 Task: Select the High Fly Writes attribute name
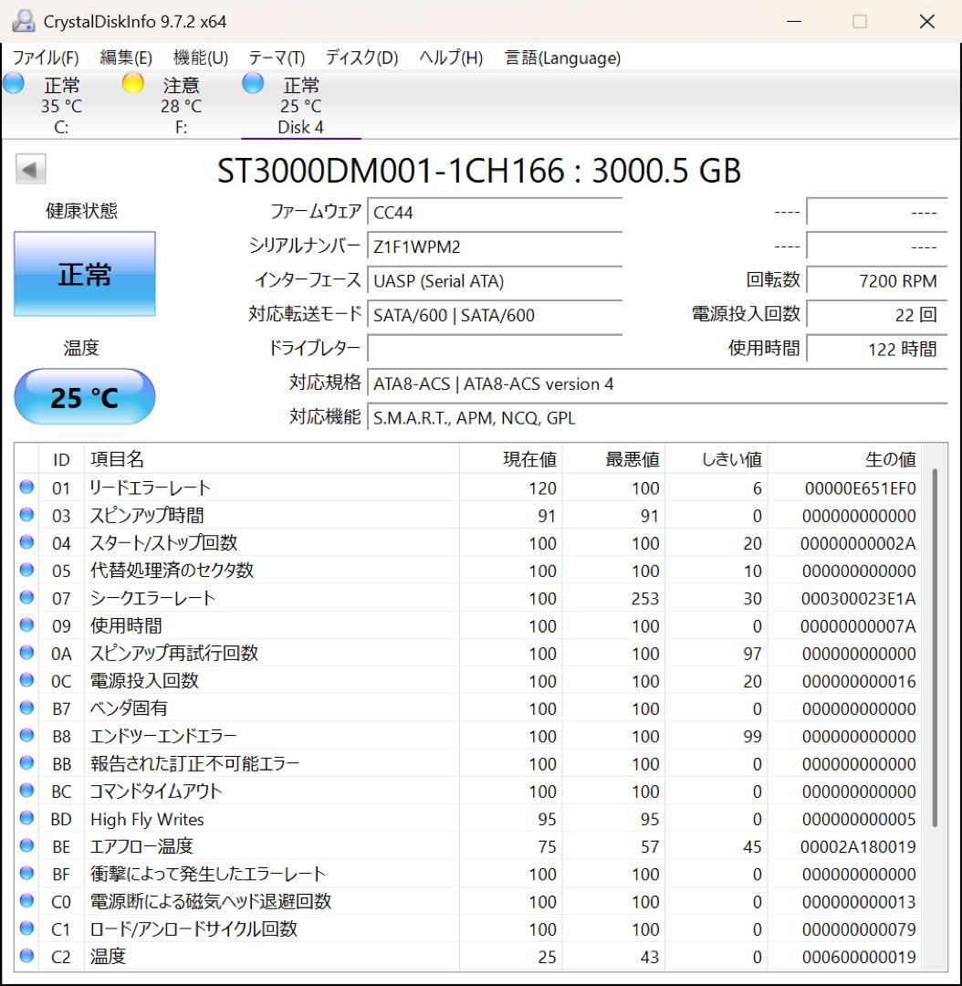(147, 819)
